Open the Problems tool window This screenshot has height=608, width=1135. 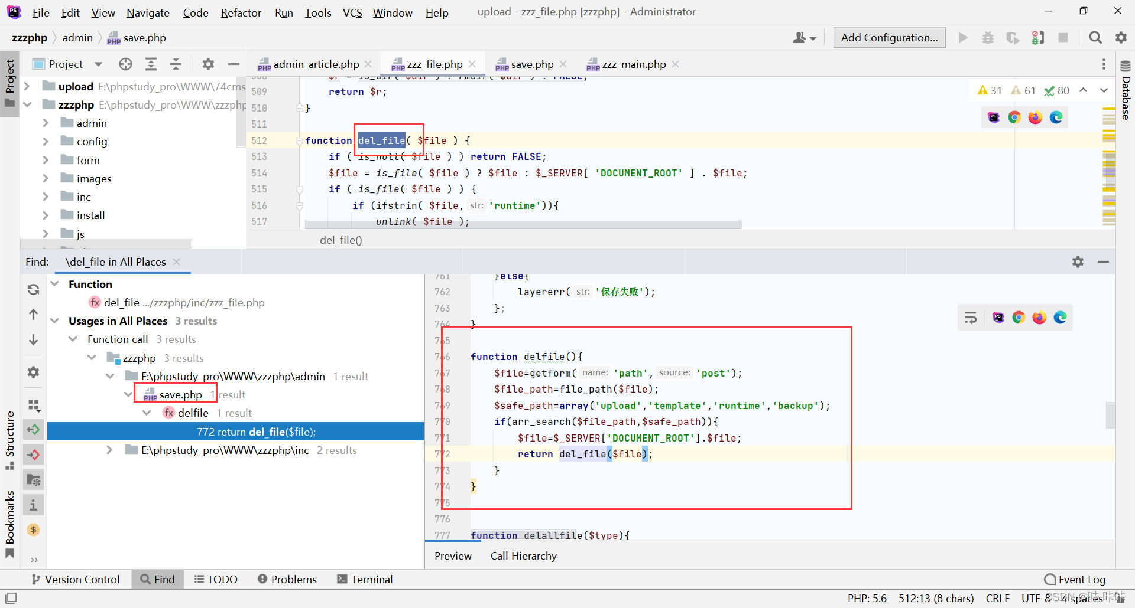[x=287, y=580]
